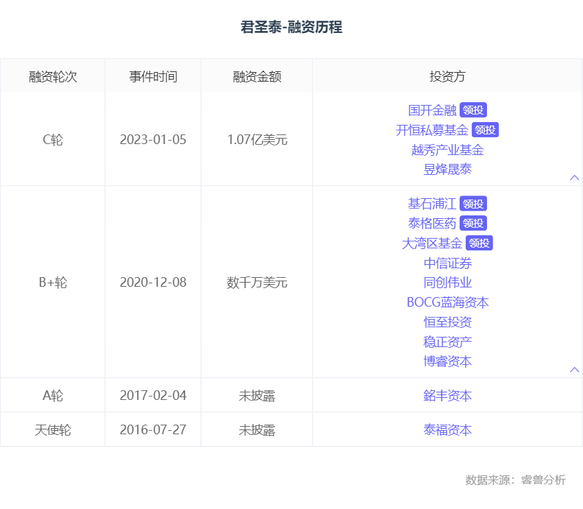Open investor link 稳正资产

click(x=448, y=342)
